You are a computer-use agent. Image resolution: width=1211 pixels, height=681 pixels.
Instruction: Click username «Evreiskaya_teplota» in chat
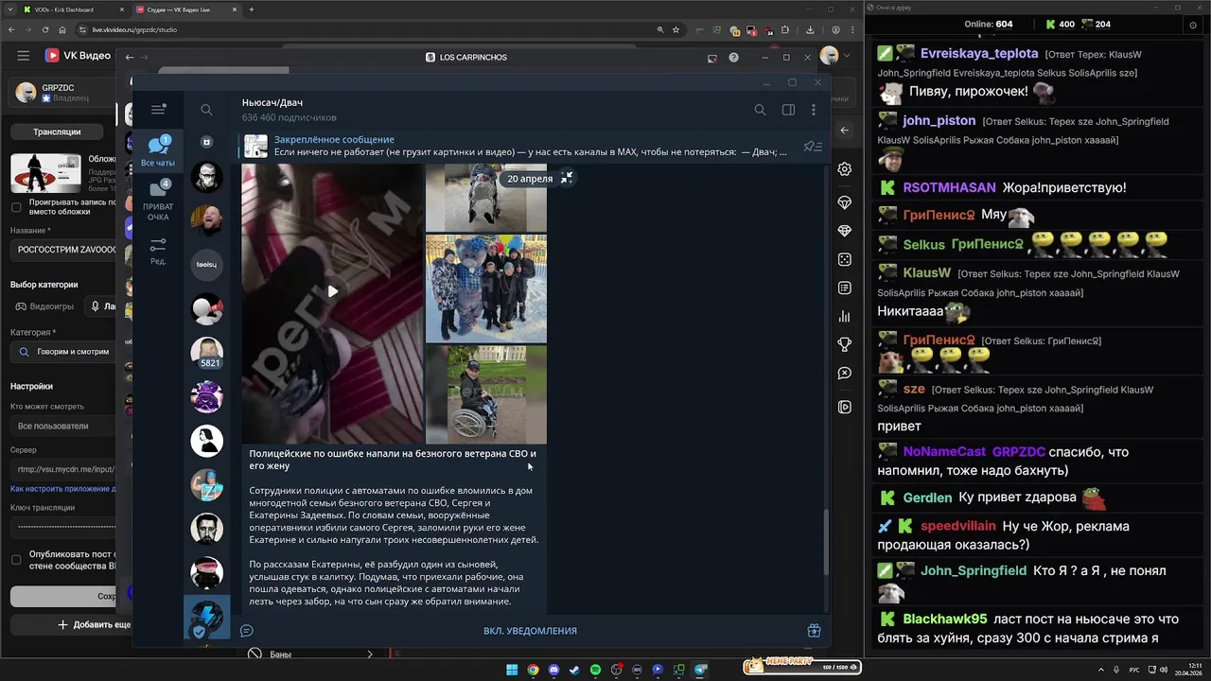979,53
